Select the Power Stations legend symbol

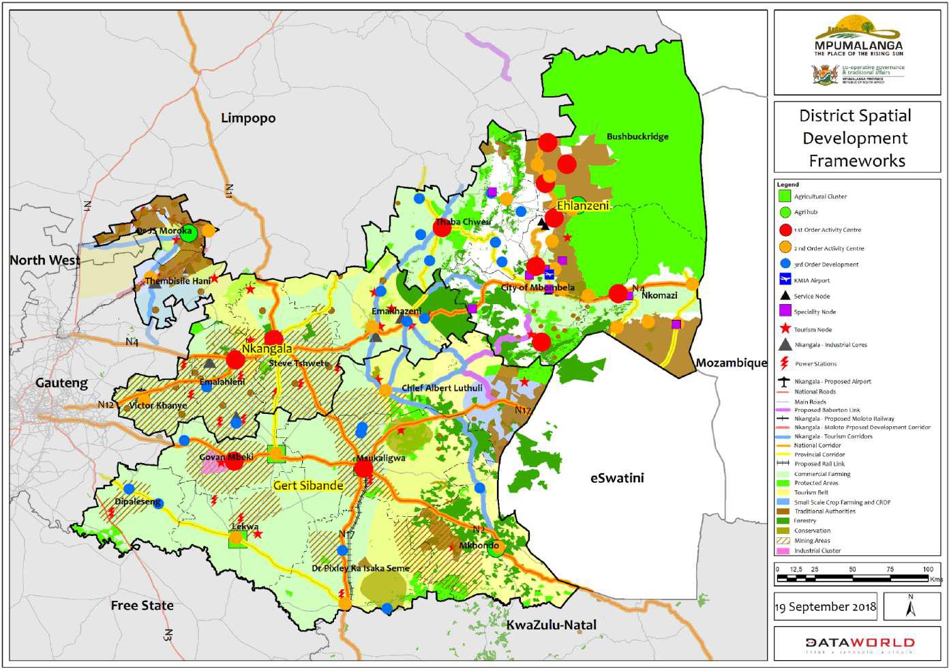click(x=785, y=363)
